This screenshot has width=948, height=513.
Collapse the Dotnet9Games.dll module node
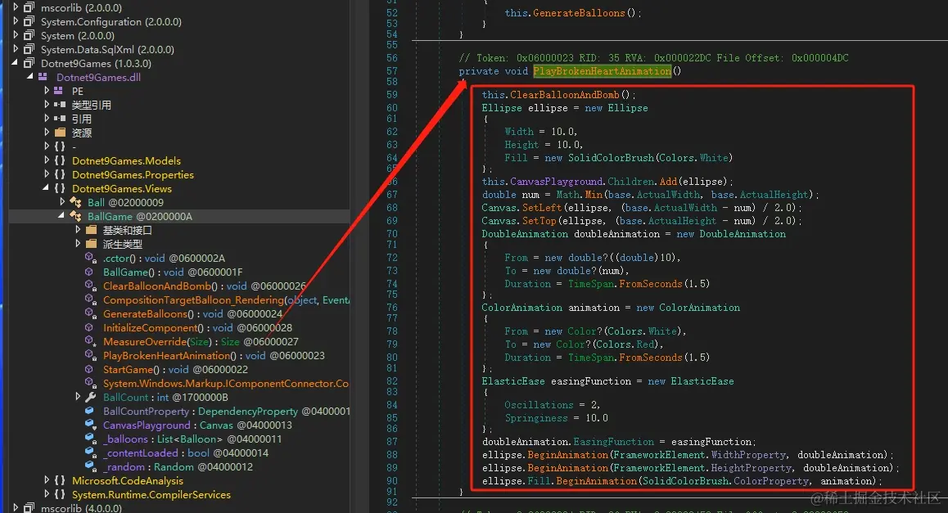pyautogui.click(x=30, y=77)
